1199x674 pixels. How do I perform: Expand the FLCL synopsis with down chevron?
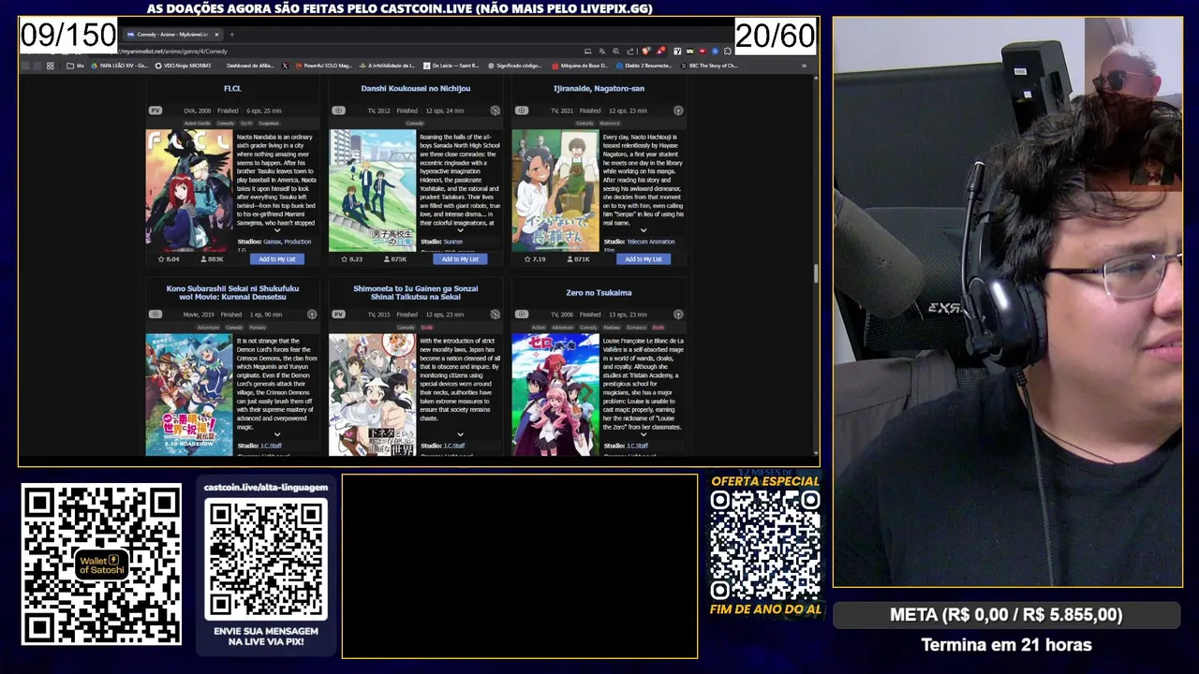(277, 230)
